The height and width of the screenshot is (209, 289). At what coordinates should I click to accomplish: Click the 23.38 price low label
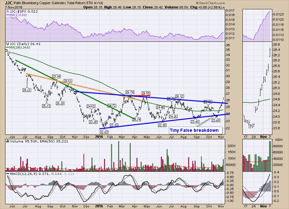93,122
